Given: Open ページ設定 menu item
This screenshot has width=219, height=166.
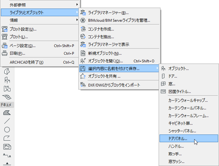Looking at the screenshot, I should 23,46.
